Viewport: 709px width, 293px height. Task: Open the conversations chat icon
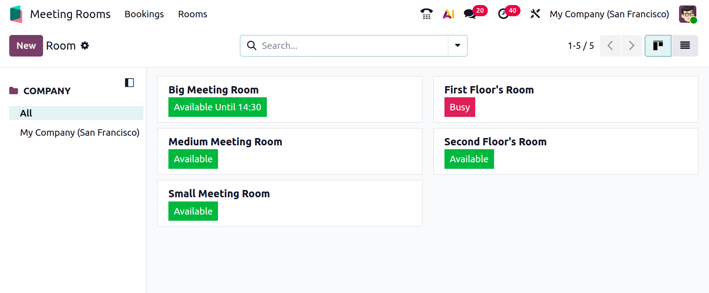[470, 14]
